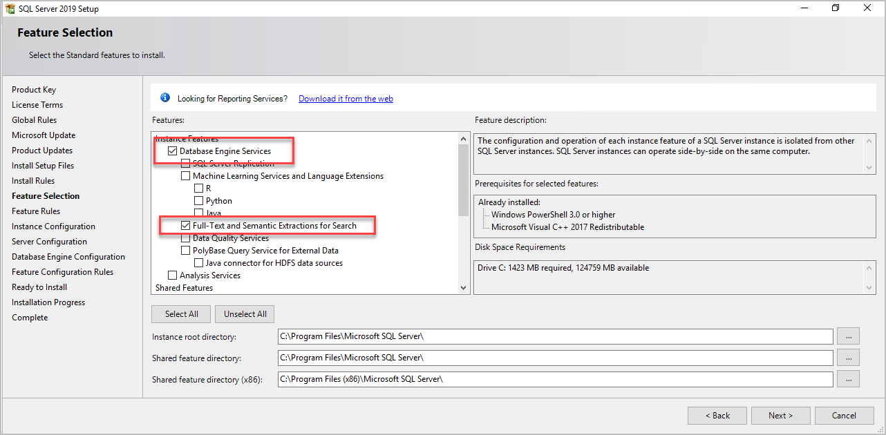This screenshot has height=435, width=886.
Task: Disable Full-Text and Semantic Extractions for Search
Action: coord(185,225)
